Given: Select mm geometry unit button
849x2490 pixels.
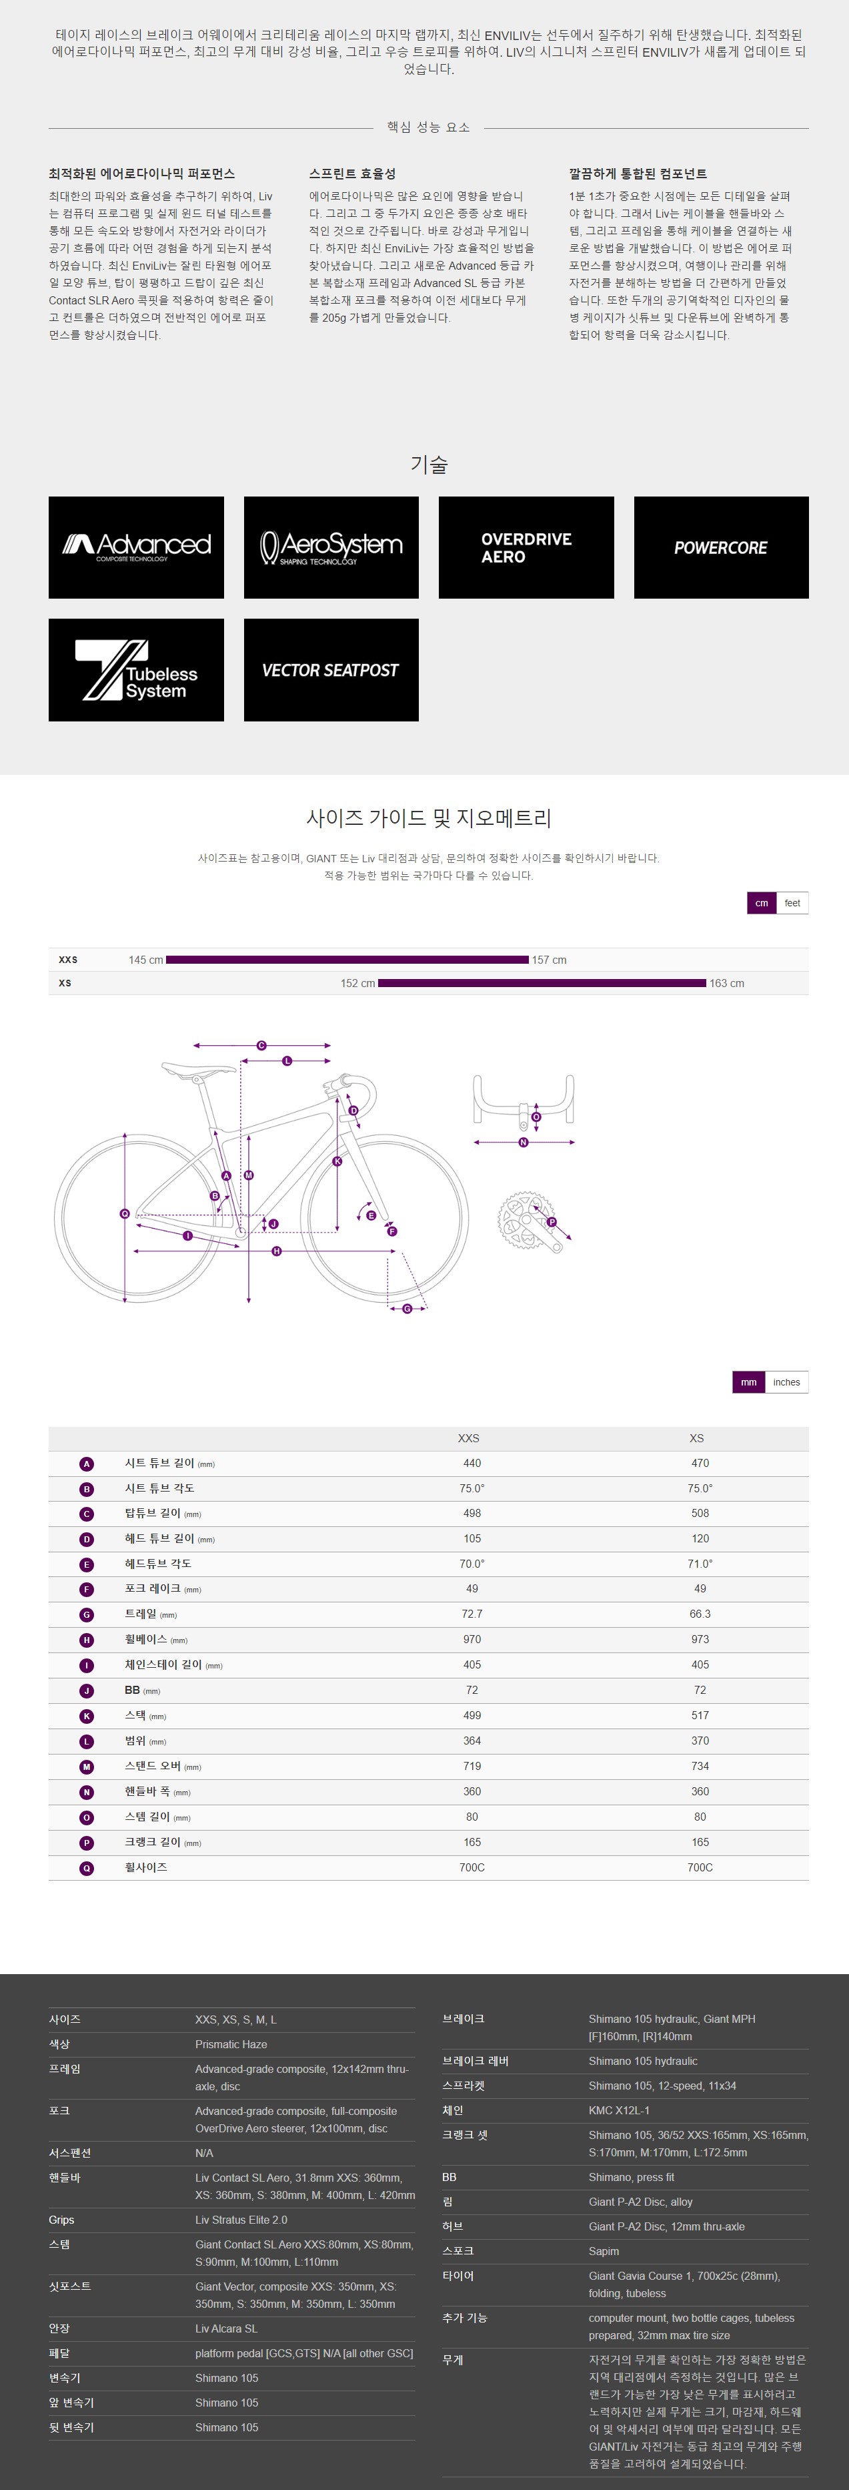Looking at the screenshot, I should coord(748,1382).
